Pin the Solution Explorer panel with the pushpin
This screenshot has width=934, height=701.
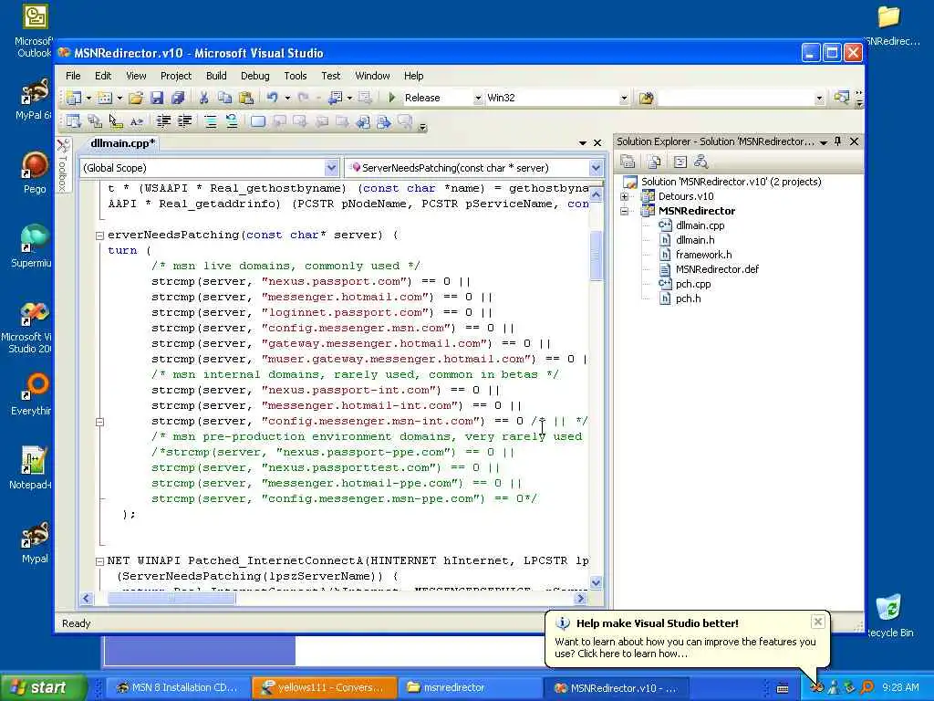(x=838, y=141)
